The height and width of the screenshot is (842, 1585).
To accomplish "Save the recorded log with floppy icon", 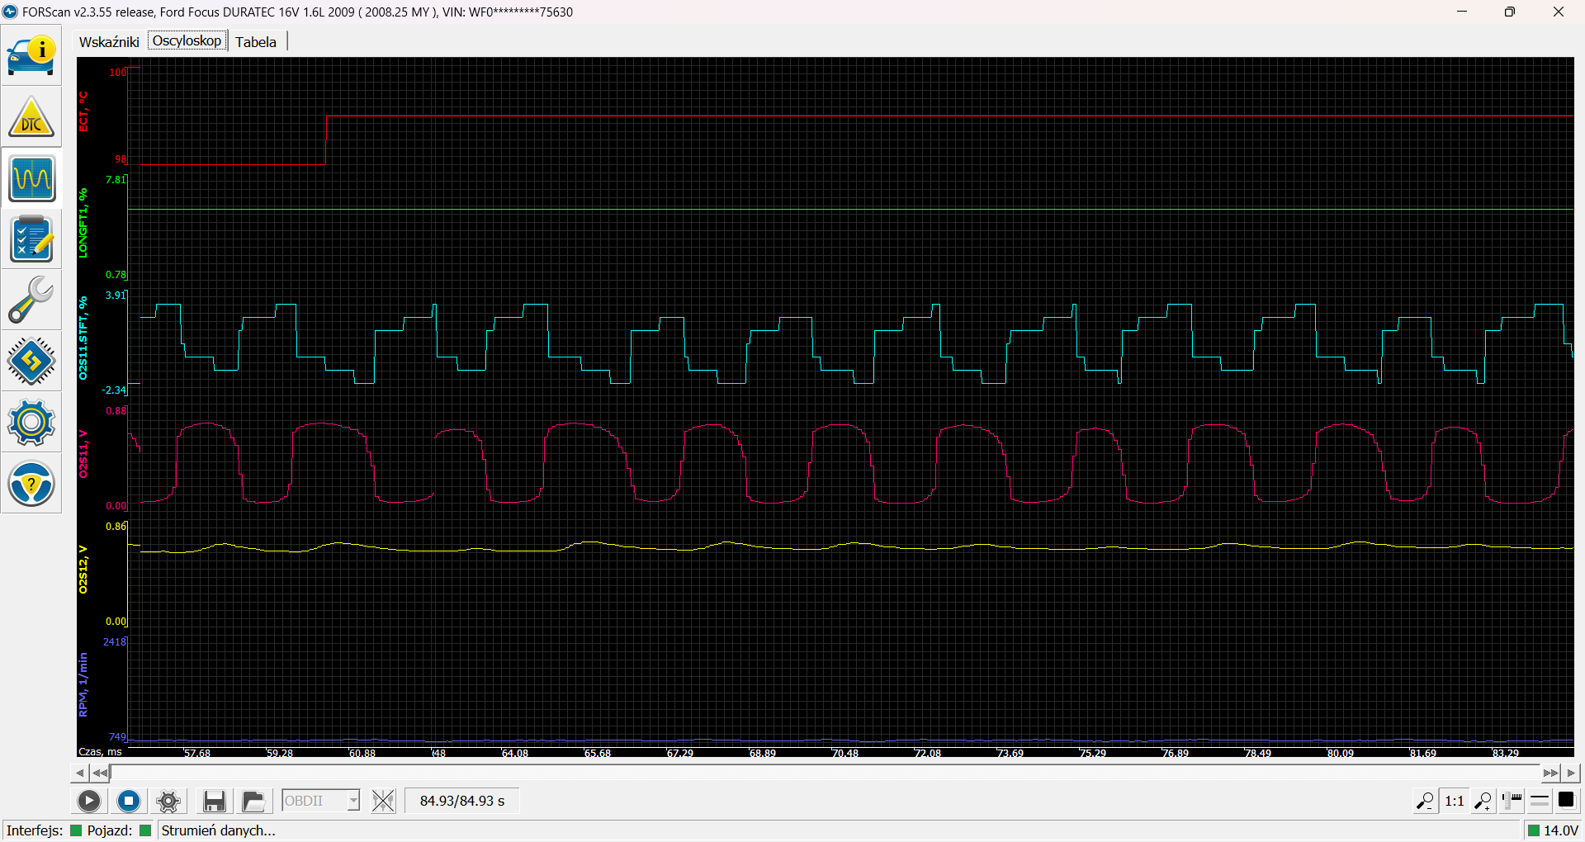I will coord(215,801).
